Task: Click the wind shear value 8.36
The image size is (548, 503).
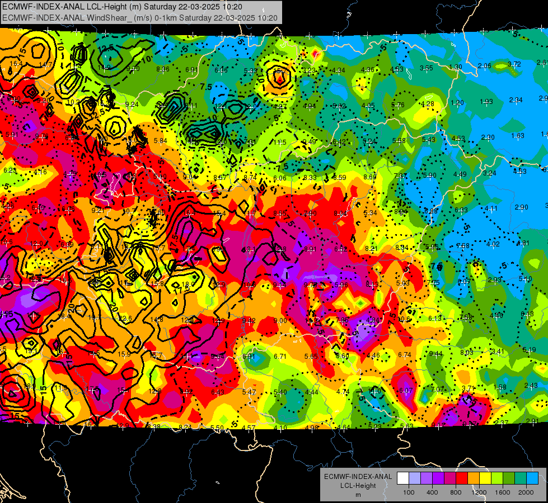Action: [x=163, y=69]
